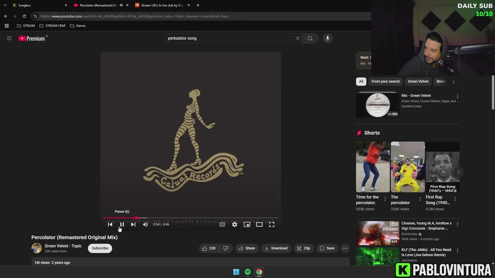Click the page vertical scrollbar

493,93
